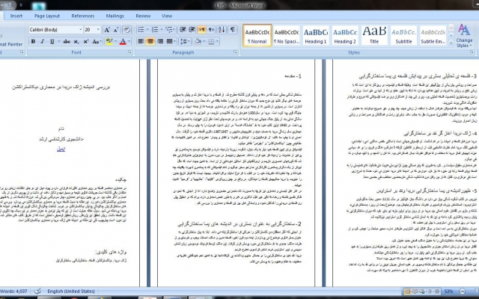Toggle Underline formatting
The image size is (479, 299).
click(x=52, y=42)
